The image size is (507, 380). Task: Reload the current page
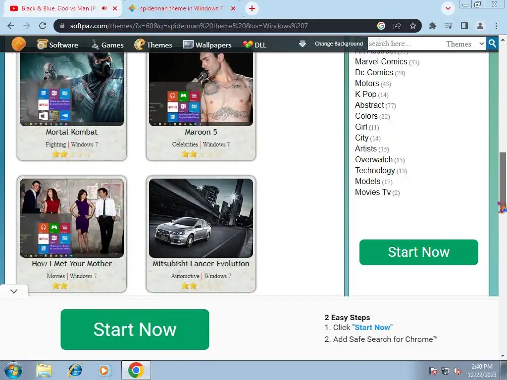43,26
